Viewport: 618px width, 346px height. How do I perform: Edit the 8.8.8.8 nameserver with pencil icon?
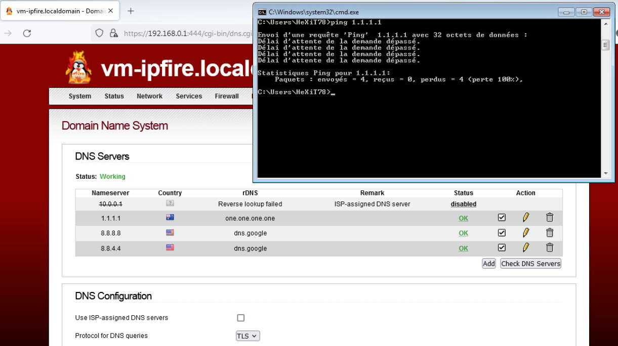coord(526,233)
